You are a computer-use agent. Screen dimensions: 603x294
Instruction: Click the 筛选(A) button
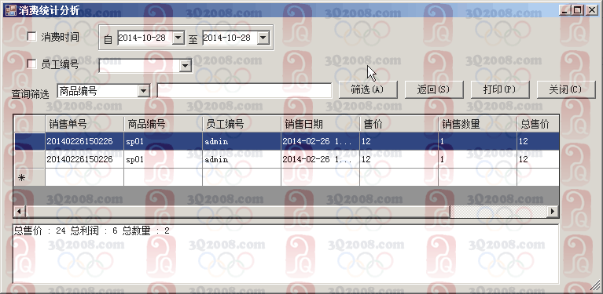click(368, 89)
